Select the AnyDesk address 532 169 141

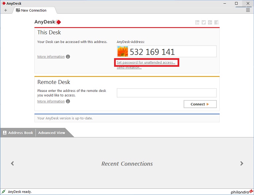coord(152,52)
